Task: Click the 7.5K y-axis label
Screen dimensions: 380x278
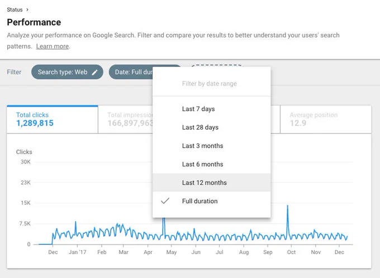Action: (25, 223)
